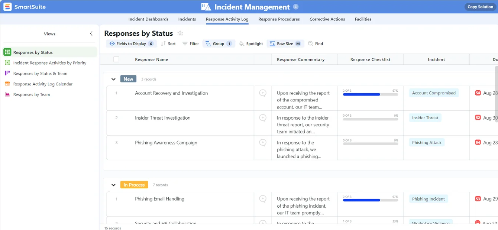
Task: Click the 54 days badge on Phishing Awareness row
Action: [x=478, y=143]
